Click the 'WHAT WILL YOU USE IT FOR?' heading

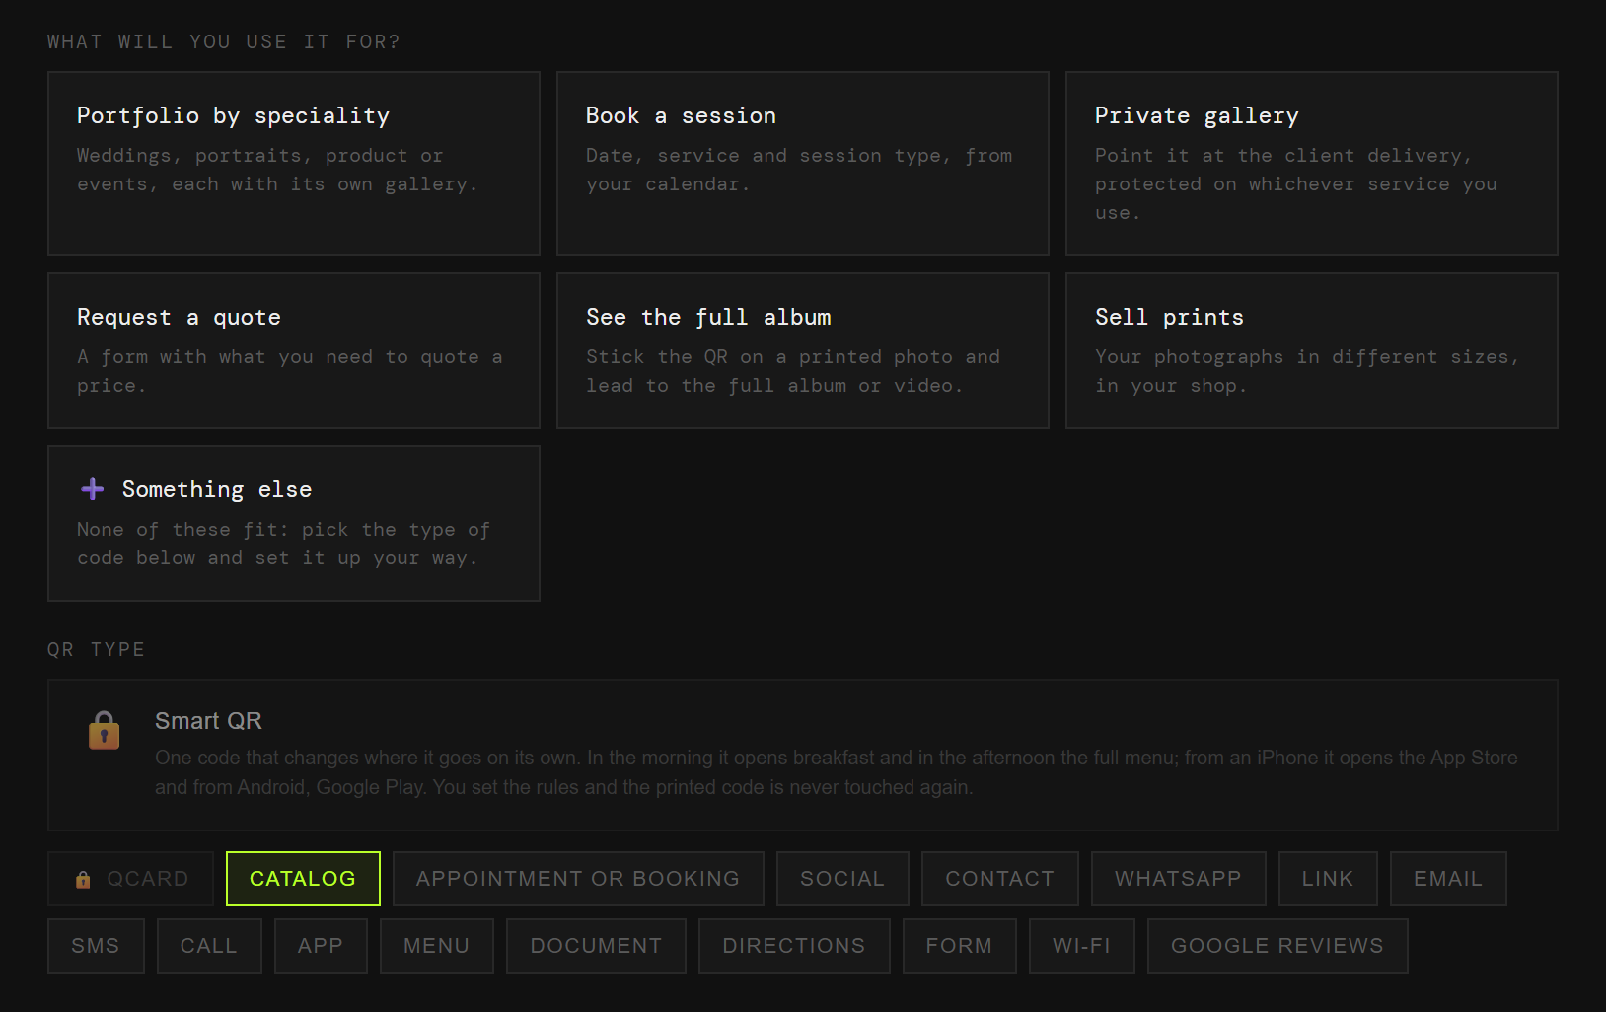(x=224, y=41)
